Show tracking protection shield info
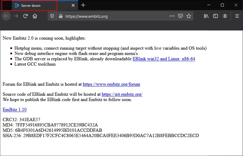This screenshot has height=156, width=243. click(x=52, y=16)
